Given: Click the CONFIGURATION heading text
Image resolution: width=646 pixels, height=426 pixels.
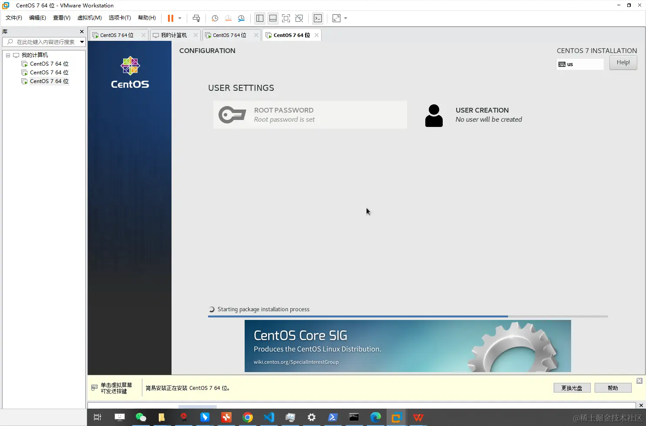Looking at the screenshot, I should (x=207, y=51).
